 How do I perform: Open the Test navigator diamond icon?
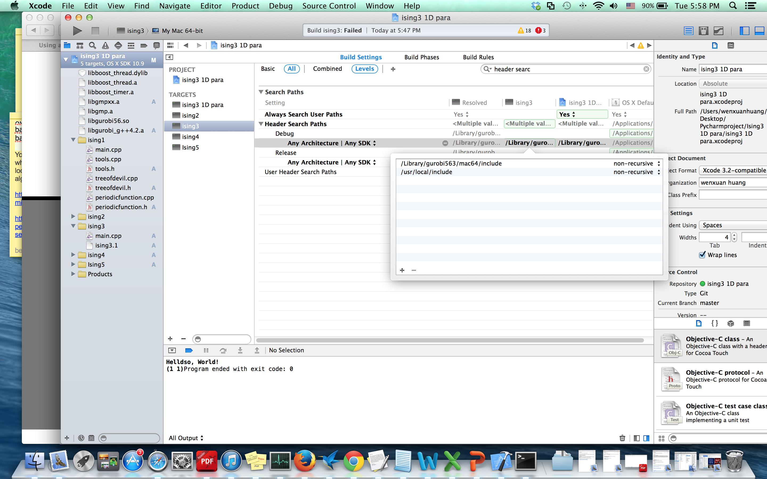pyautogui.click(x=118, y=45)
